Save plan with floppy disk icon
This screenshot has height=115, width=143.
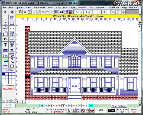(x=29, y=12)
